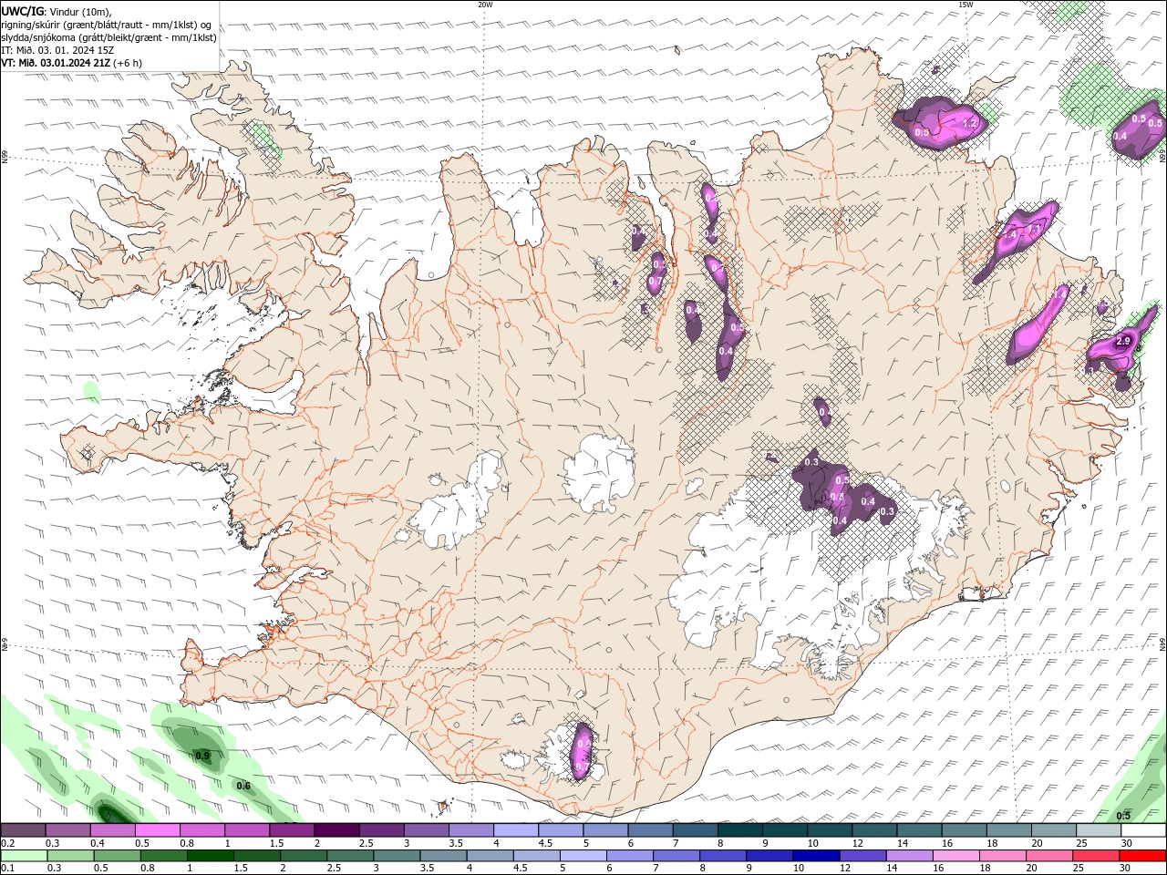Screen dimensions: 1167x875
Task: Choose the lower legend swatch between 14 and 16
Action: [909, 856]
